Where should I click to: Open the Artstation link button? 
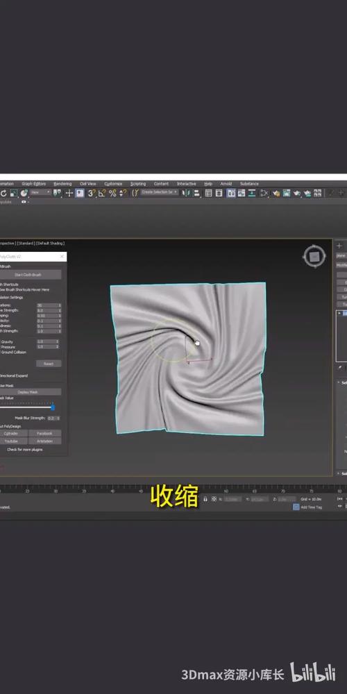click(x=44, y=441)
